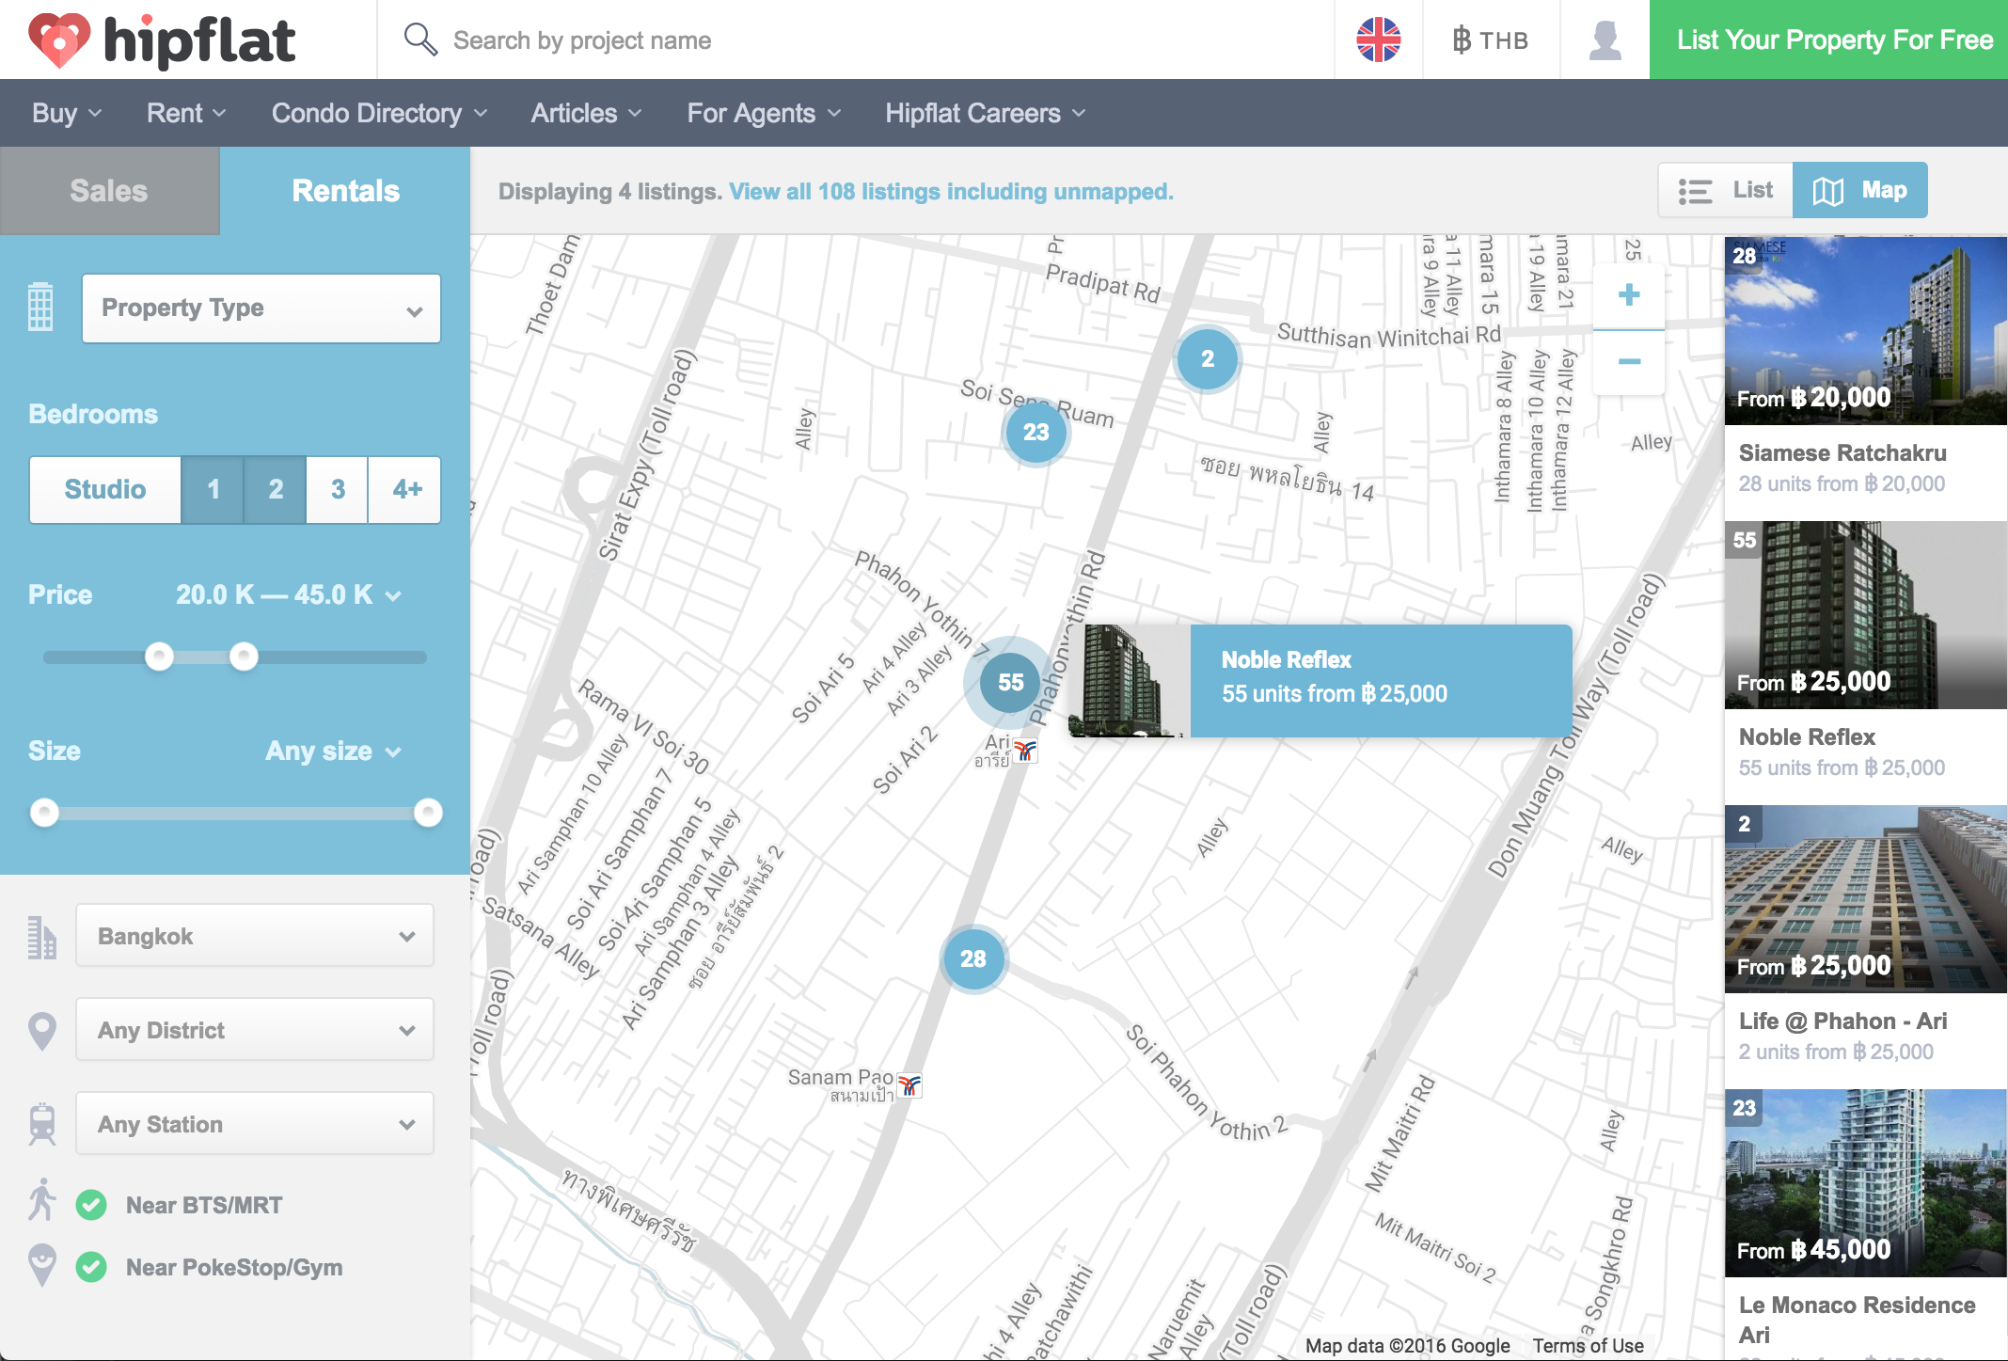Screen dimensions: 2008x1361
Task: Click List Your Property For Free
Action: point(1833,40)
